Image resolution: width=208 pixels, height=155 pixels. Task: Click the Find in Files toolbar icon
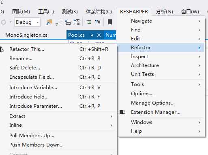click(x=49, y=22)
